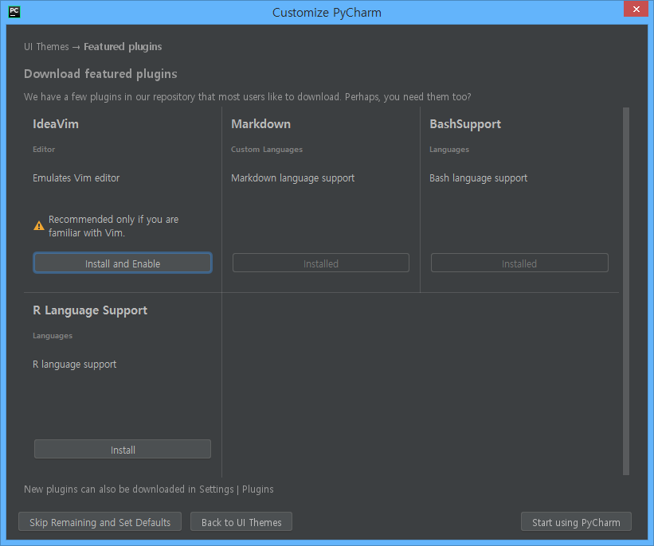Select the IdeaVim plugin title

(56, 124)
